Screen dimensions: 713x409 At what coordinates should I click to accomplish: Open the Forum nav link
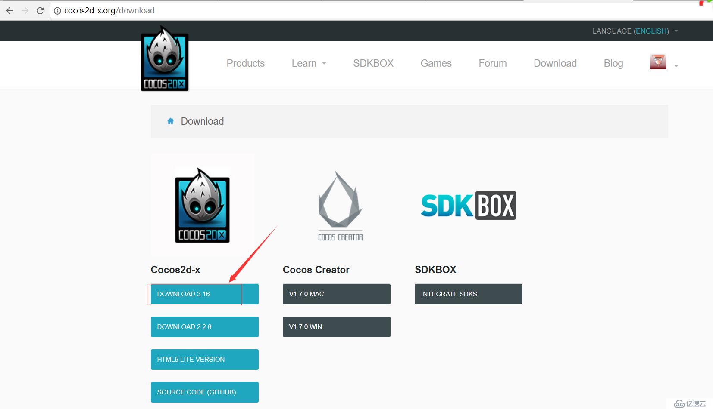click(x=493, y=63)
